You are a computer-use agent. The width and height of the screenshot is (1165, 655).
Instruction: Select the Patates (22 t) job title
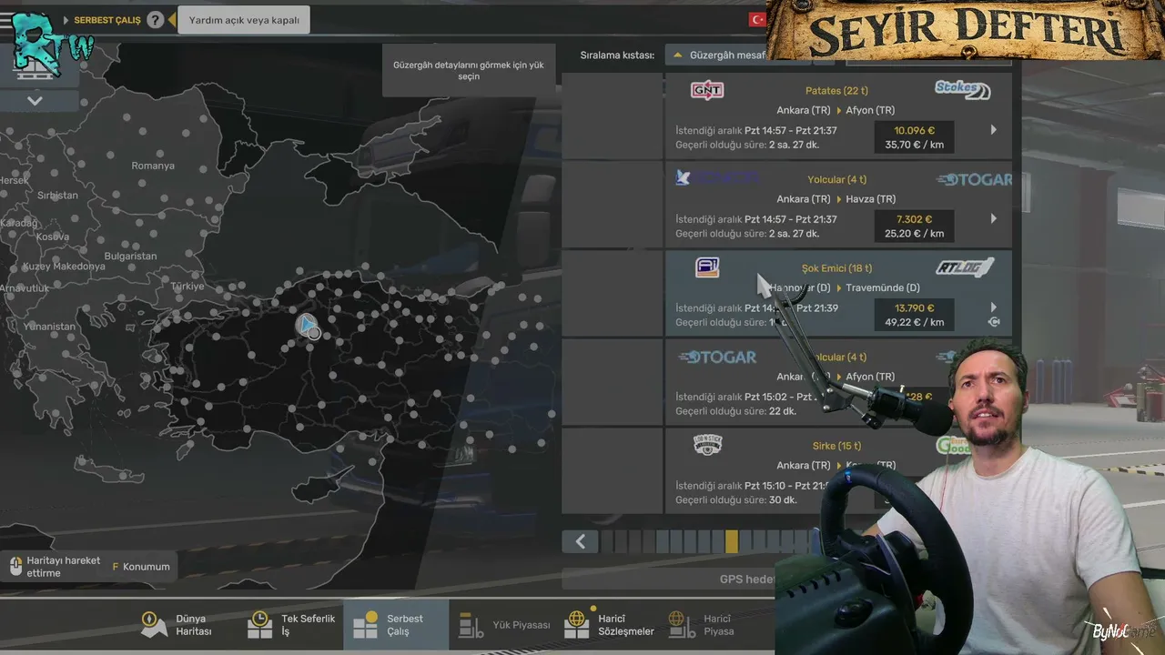836,91
